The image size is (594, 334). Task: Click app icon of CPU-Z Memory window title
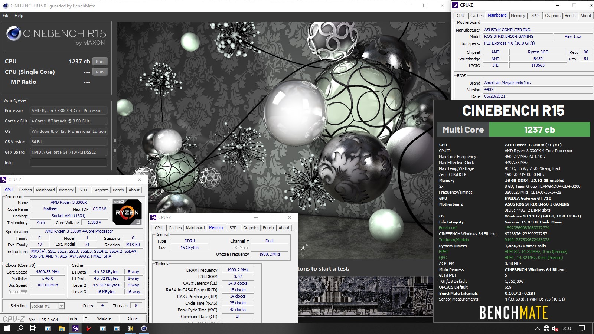tap(154, 217)
